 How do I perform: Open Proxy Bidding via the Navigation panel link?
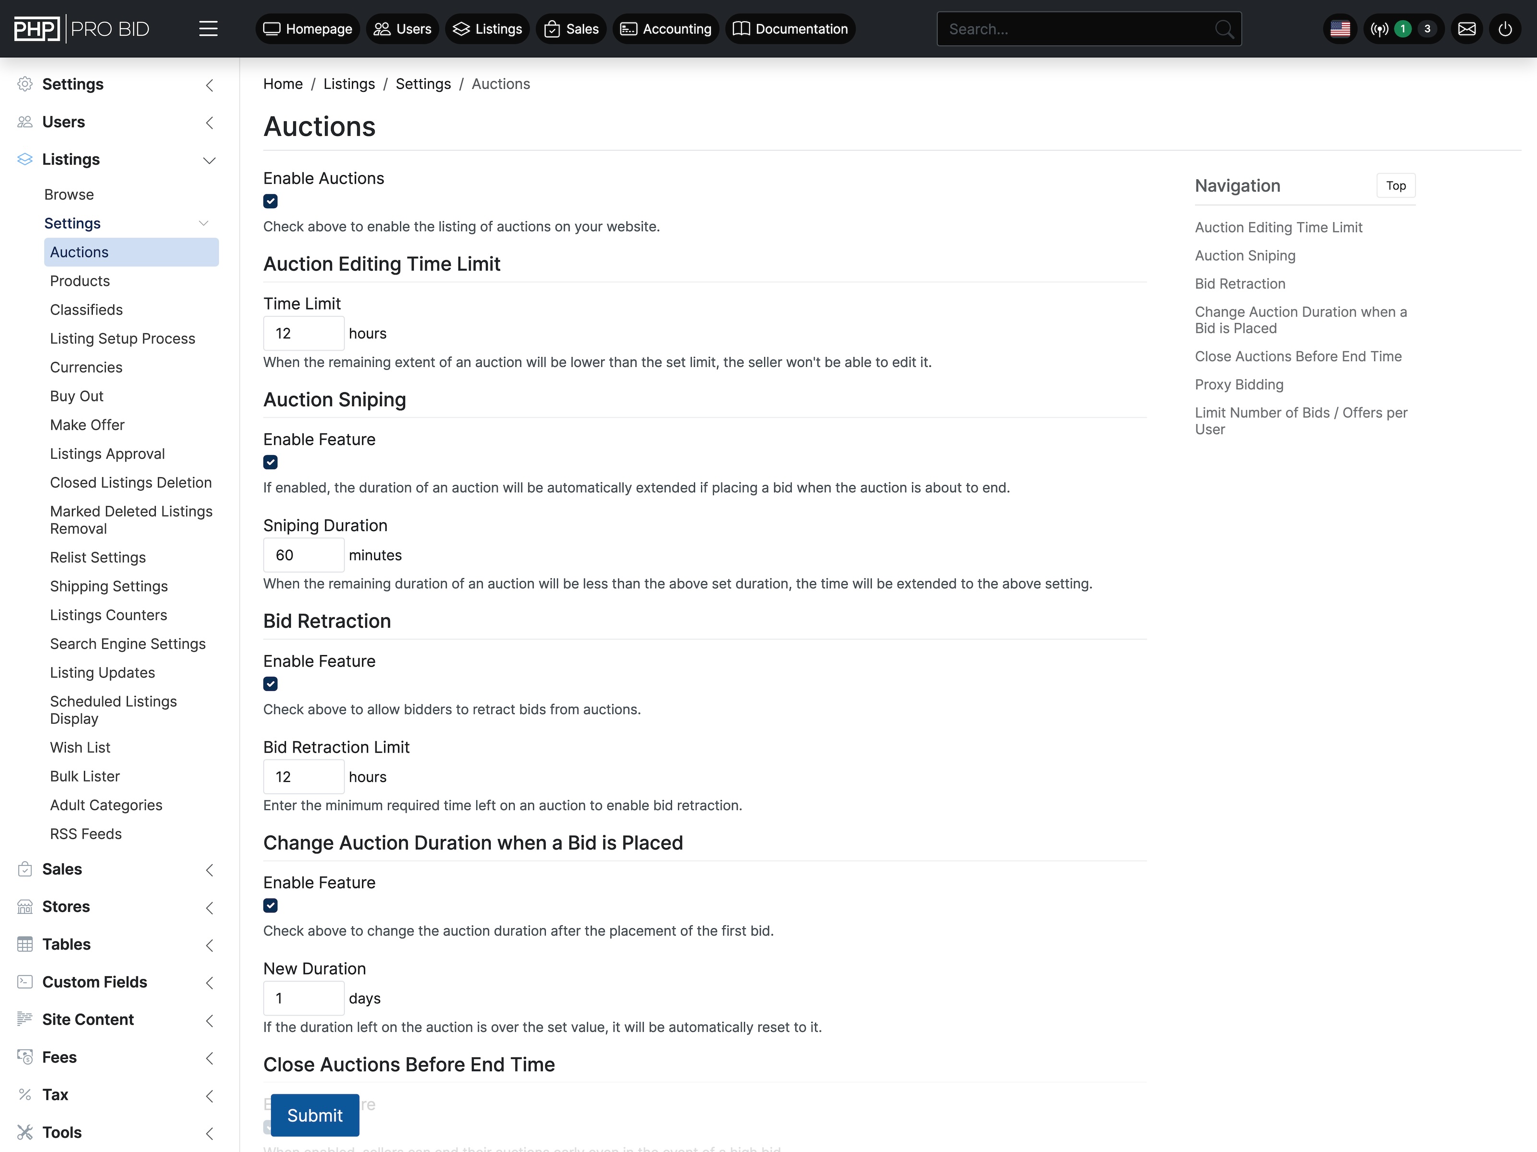(1239, 384)
